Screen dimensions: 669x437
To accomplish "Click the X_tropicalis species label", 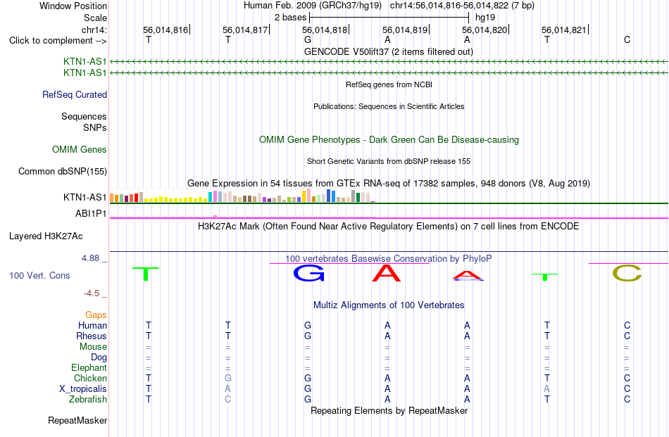I will point(83,389).
